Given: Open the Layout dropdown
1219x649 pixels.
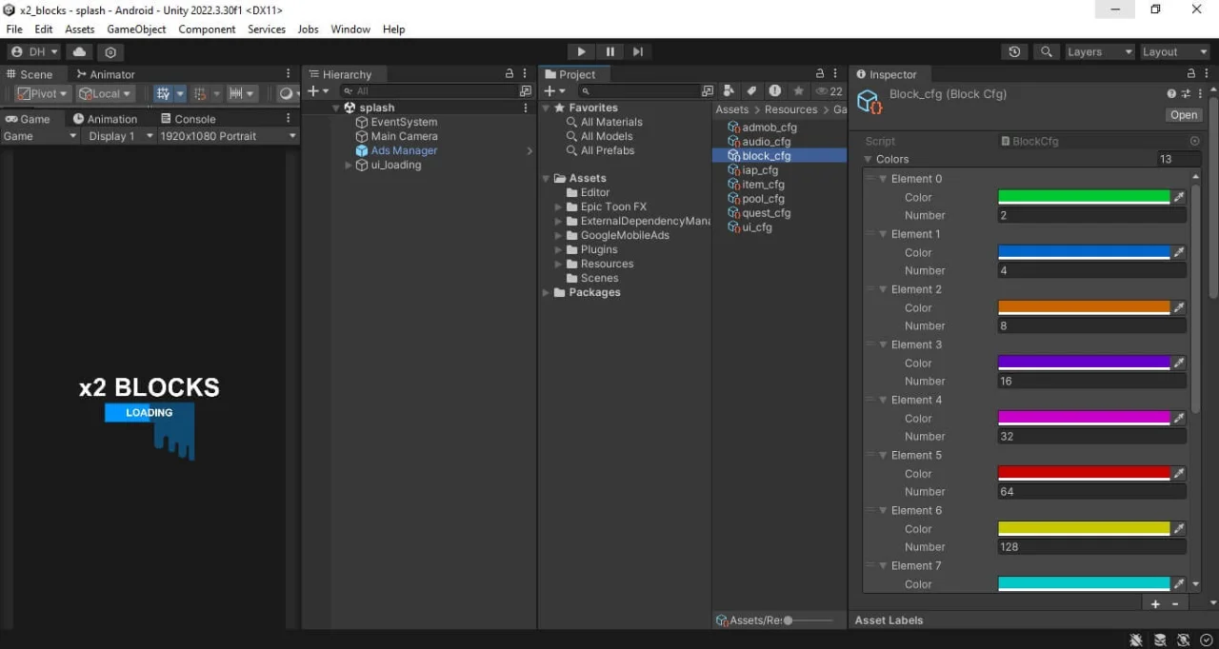Looking at the screenshot, I should pos(1175,52).
